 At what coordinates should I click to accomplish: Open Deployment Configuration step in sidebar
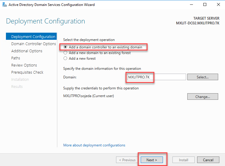[x=33, y=37]
